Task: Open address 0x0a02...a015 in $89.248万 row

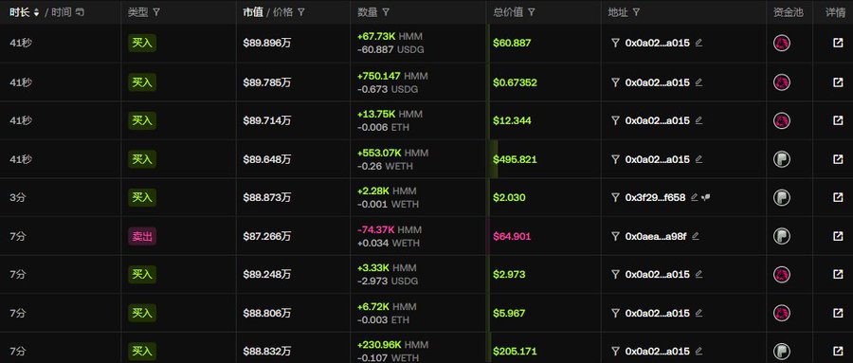Action: coord(657,274)
